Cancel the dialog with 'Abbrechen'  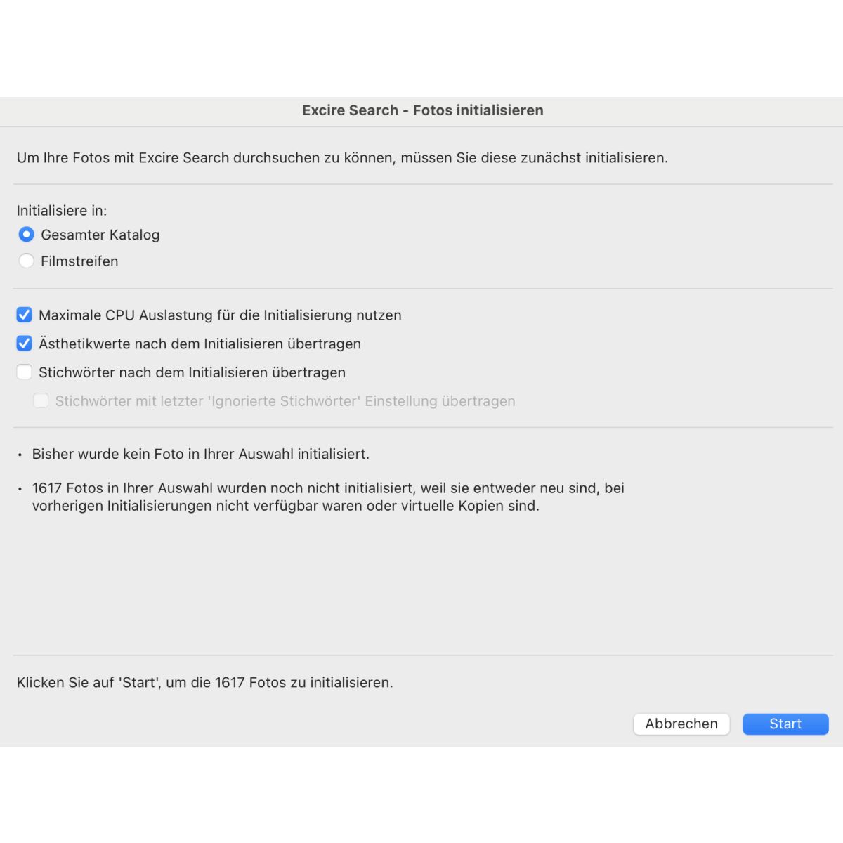pos(681,724)
